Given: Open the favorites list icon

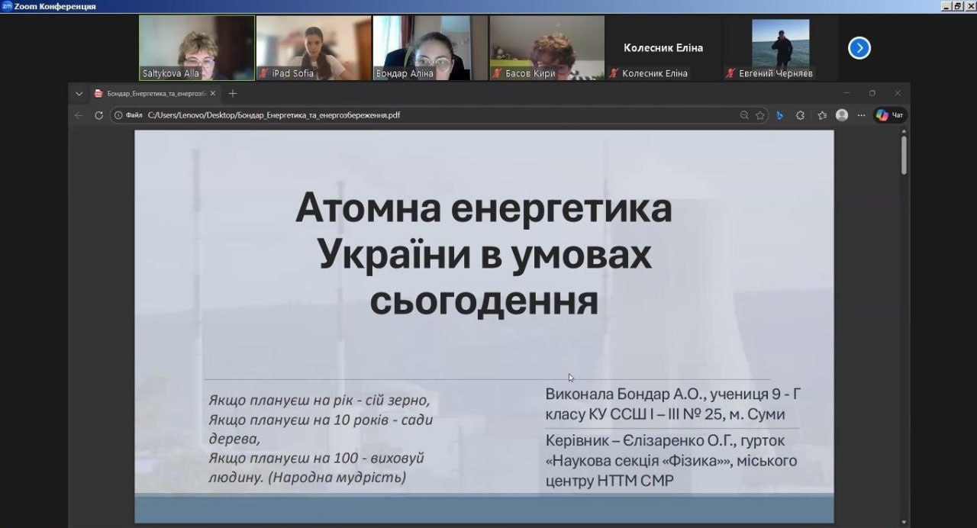Looking at the screenshot, I should coord(822,115).
